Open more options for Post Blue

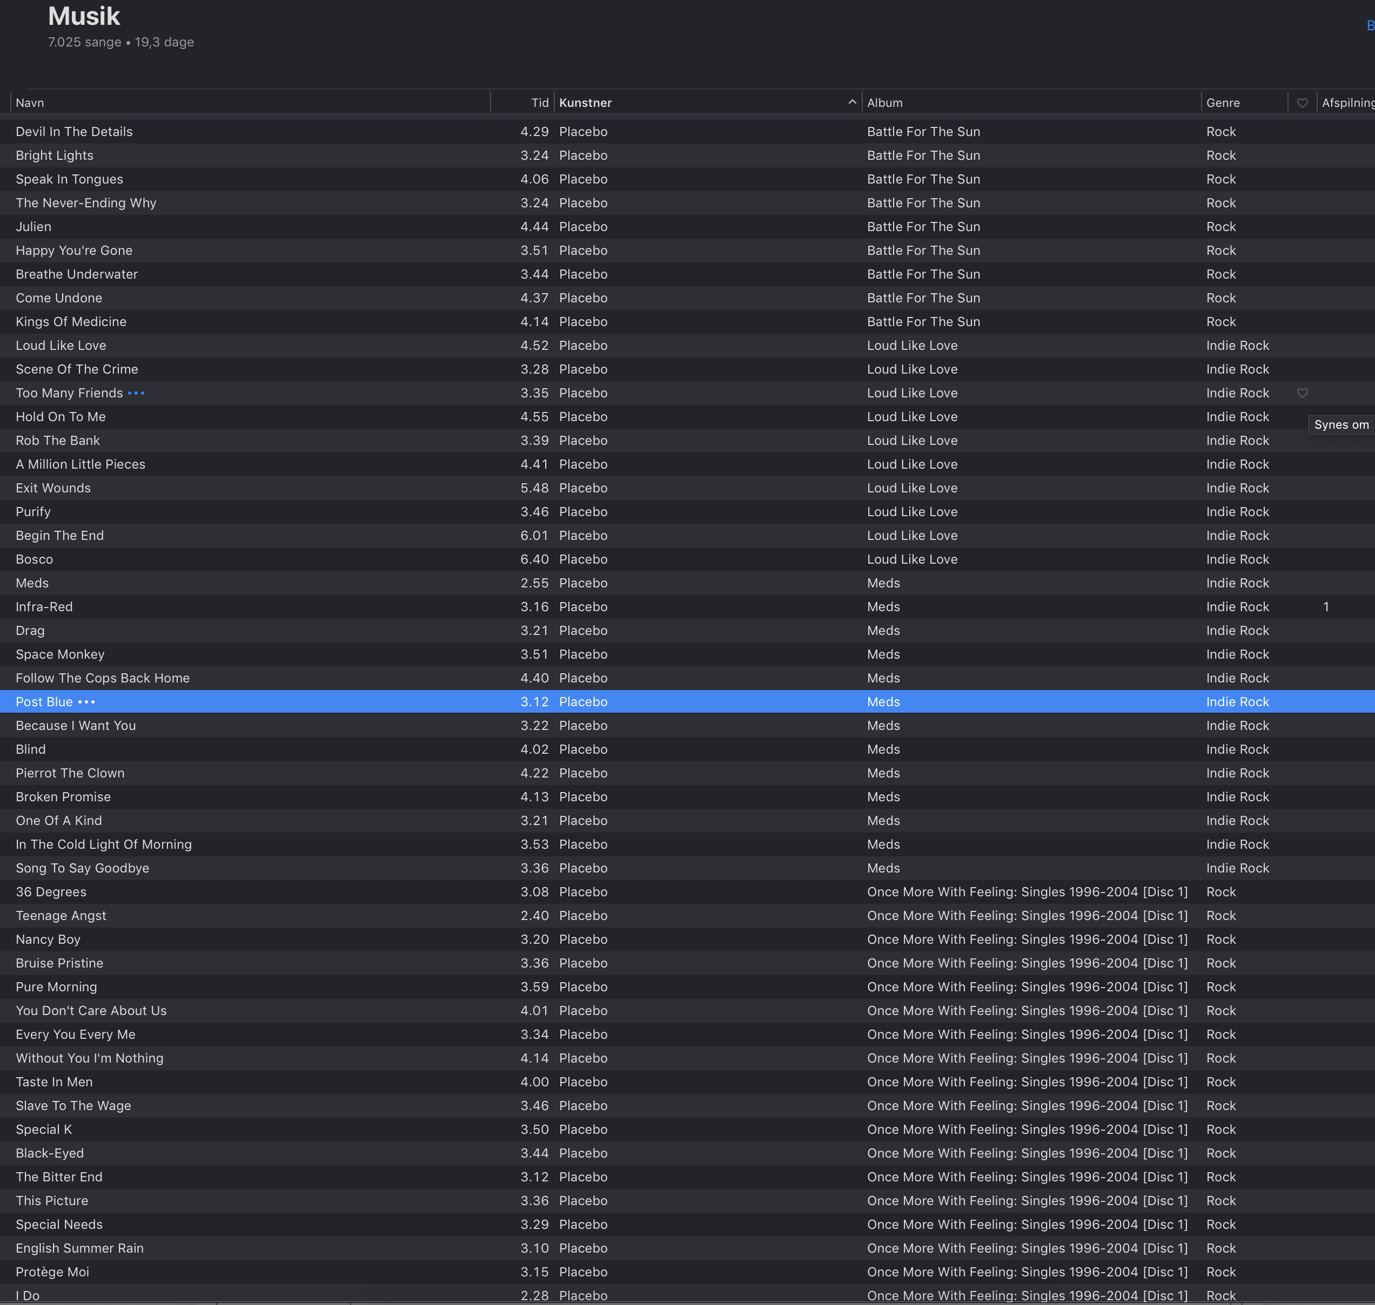86,702
